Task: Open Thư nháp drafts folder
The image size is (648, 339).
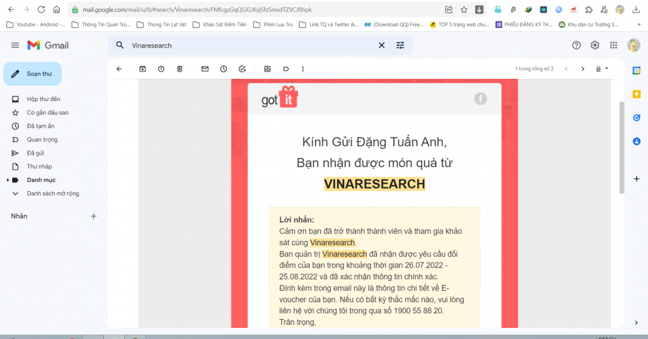Action: (x=39, y=166)
